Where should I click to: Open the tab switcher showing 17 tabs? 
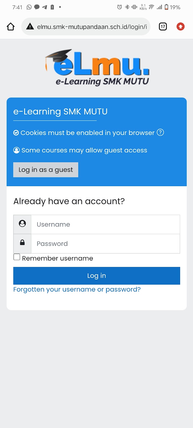tap(163, 26)
